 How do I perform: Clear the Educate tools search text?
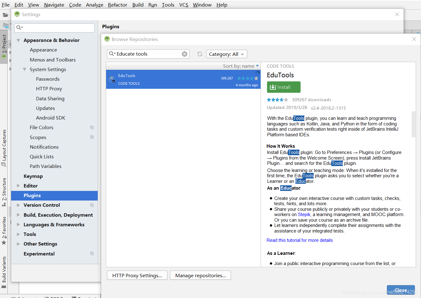coord(185,54)
